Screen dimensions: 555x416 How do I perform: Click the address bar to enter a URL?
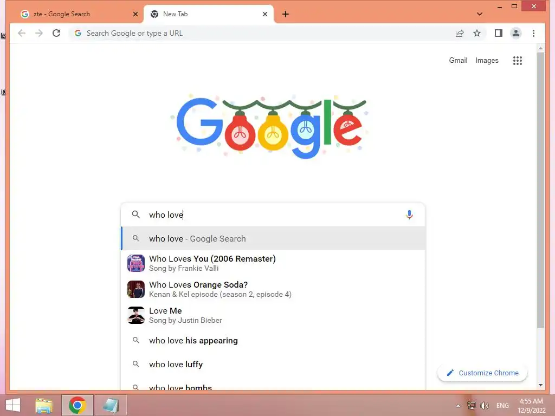[262, 33]
